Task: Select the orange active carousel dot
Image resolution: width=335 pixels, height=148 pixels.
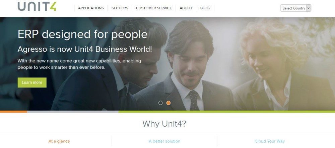Action: pos(169,103)
